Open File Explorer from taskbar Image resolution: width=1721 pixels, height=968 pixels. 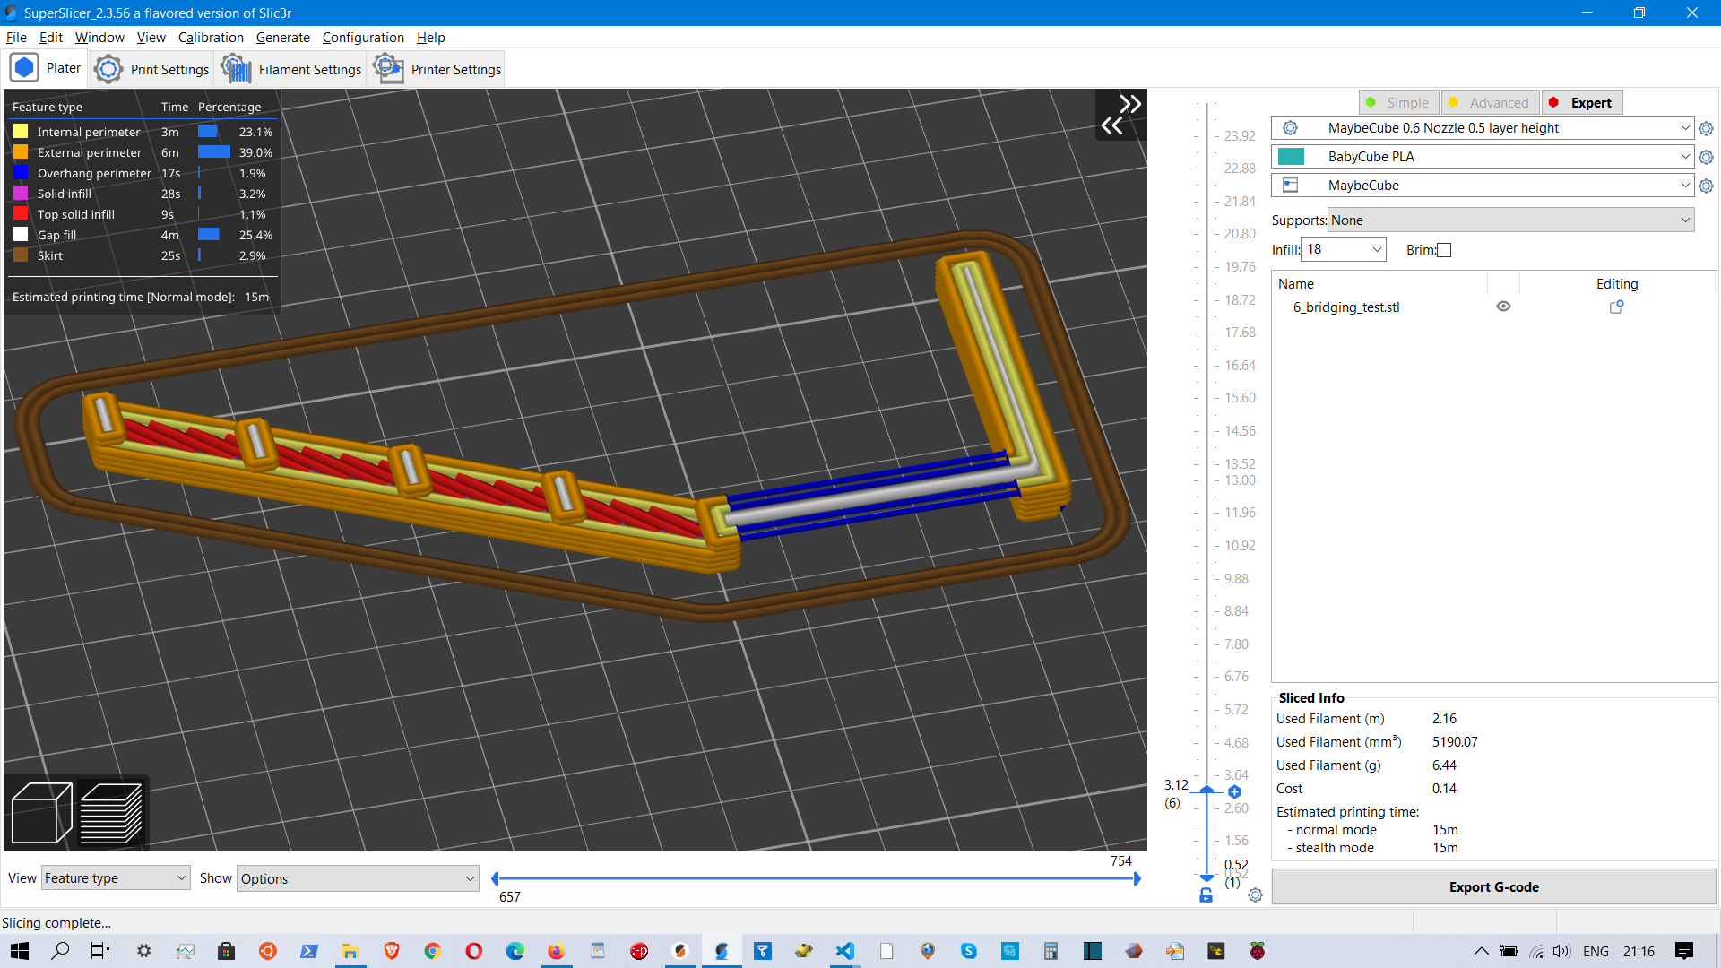pyautogui.click(x=350, y=951)
